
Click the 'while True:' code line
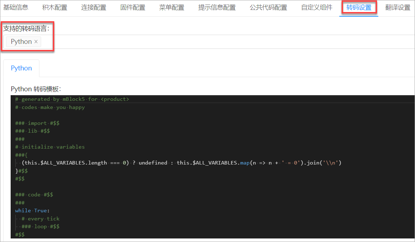32,211
